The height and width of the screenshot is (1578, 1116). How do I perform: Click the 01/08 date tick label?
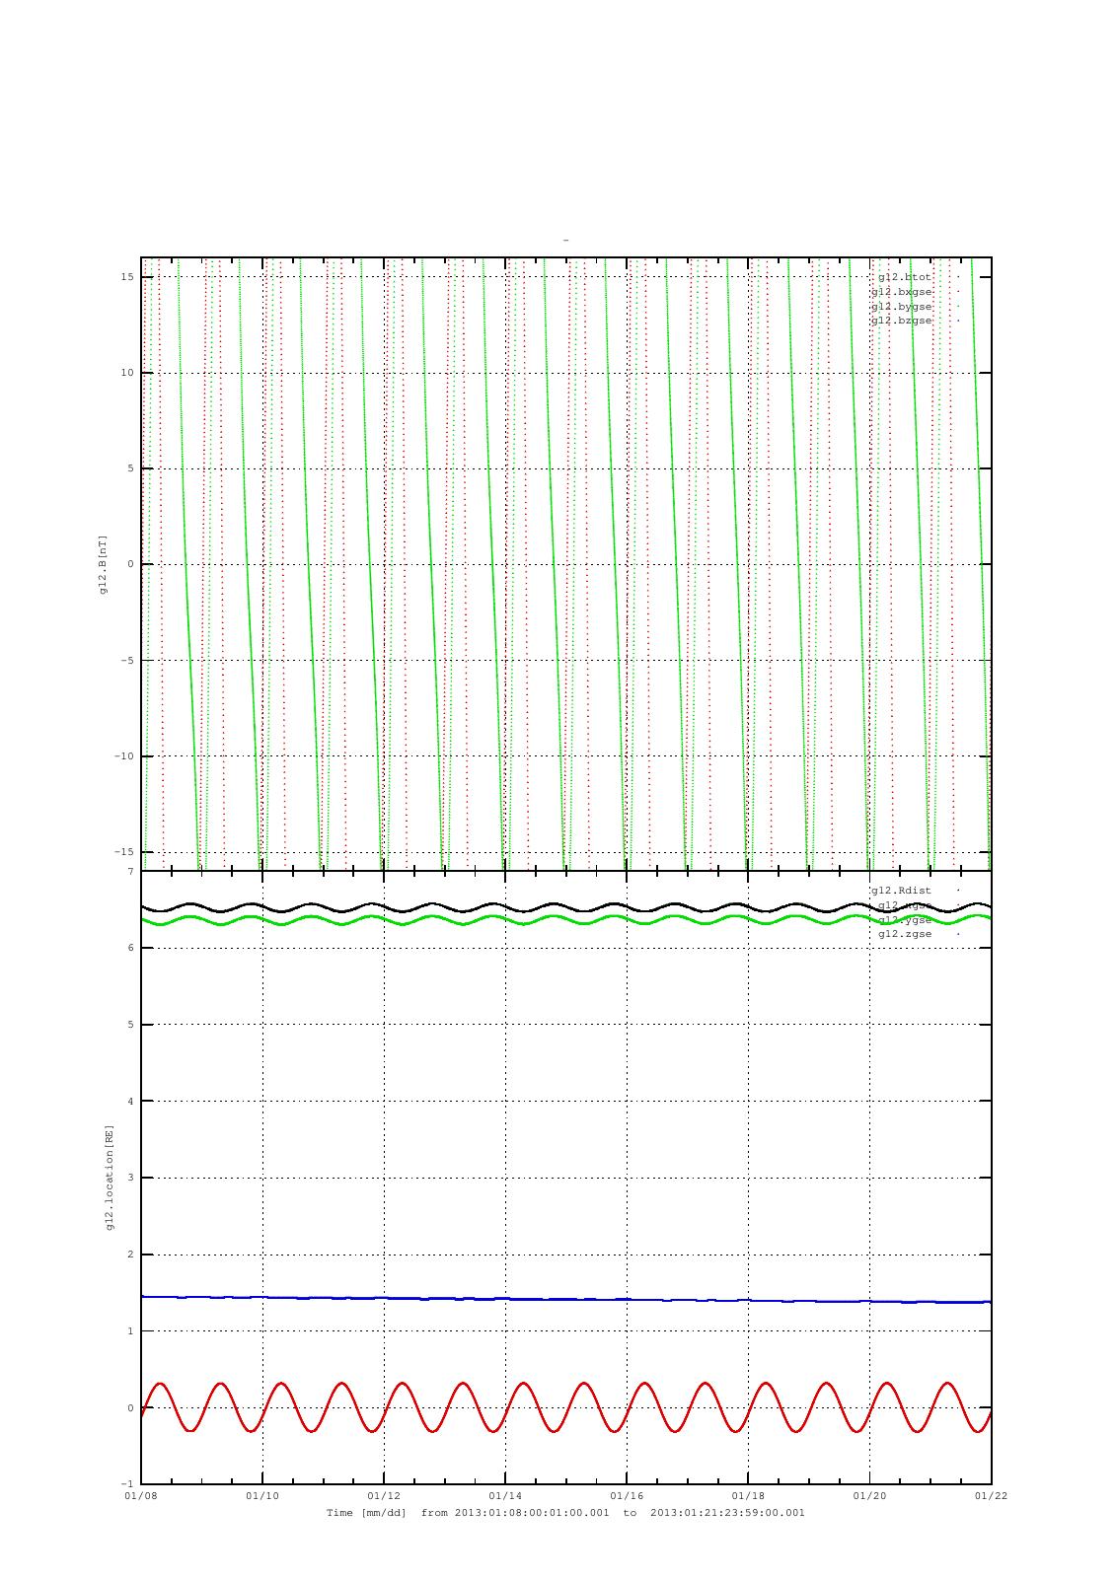pyautogui.click(x=141, y=1496)
